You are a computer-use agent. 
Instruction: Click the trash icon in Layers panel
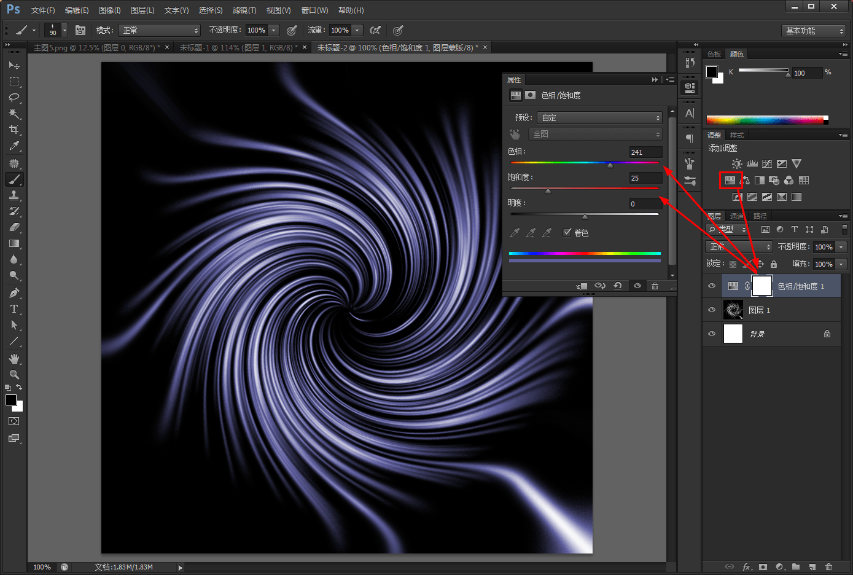(829, 567)
